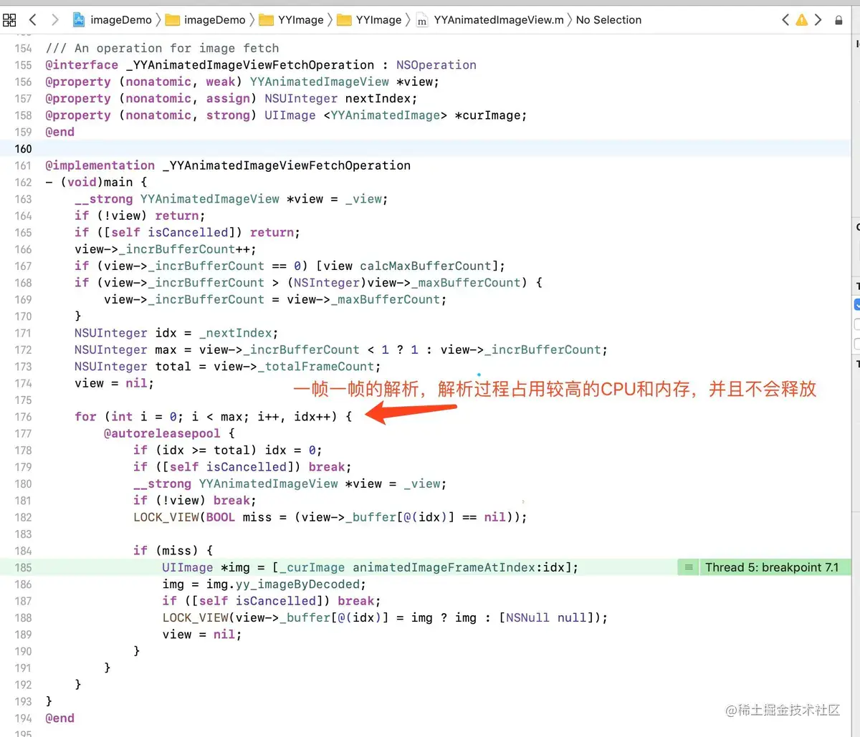Click the first LOCK_VIEW macro with BOOL miss
Screen dimensions: 860x737
(330, 517)
